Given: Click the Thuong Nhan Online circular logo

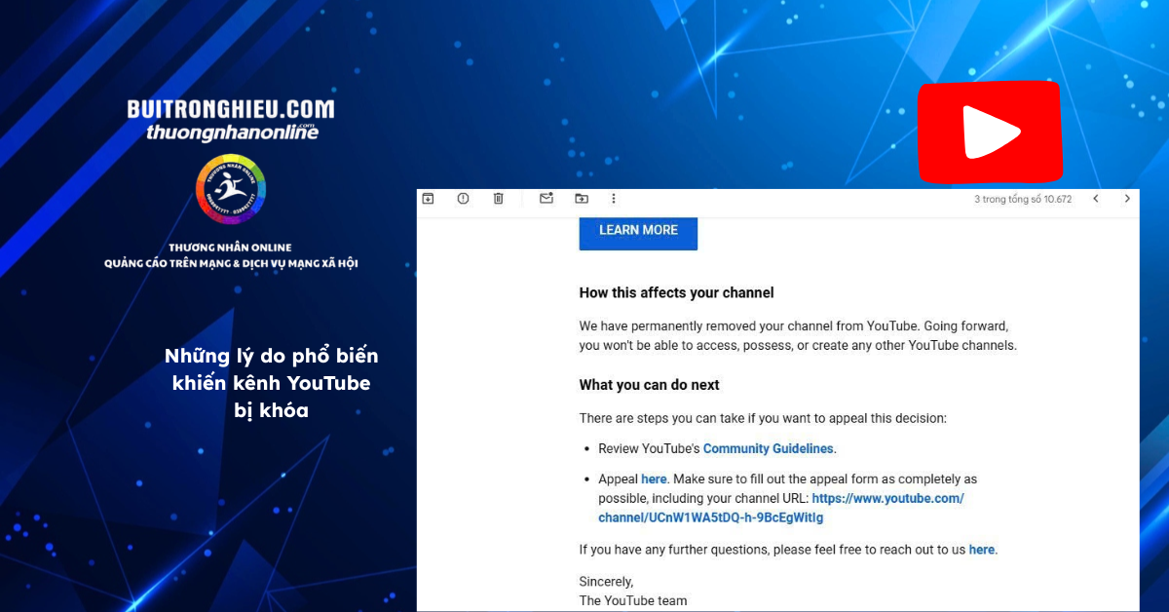Looking at the screenshot, I should pos(231,188).
